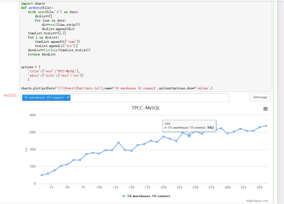
Task: Click the charts.plot(getData(...)) code line
Action: click(x=117, y=88)
